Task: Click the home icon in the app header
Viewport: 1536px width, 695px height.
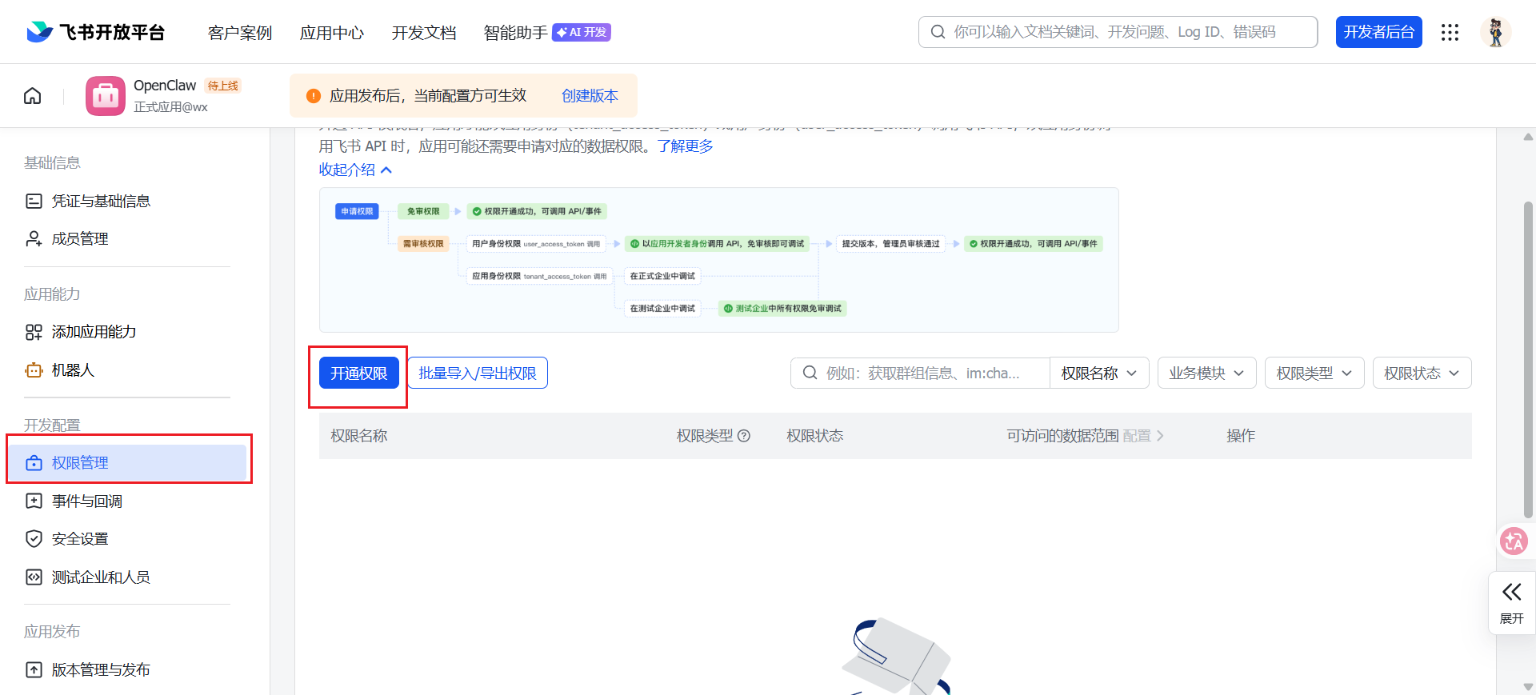Action: pyautogui.click(x=33, y=96)
